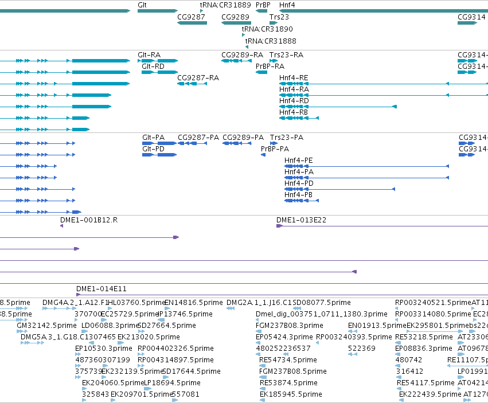488x403 pixels.
Task: Click the RE54734.5prime EST label
Action: pyautogui.click(x=288, y=360)
